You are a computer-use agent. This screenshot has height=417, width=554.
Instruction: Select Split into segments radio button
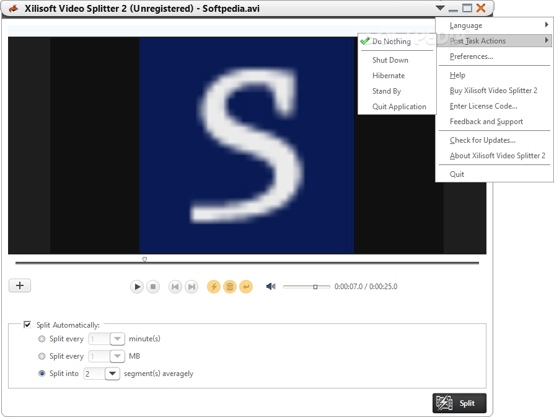pyautogui.click(x=42, y=374)
